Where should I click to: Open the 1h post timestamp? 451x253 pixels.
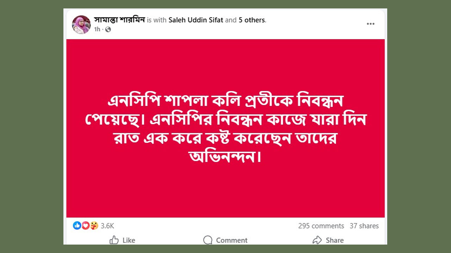pos(97,30)
